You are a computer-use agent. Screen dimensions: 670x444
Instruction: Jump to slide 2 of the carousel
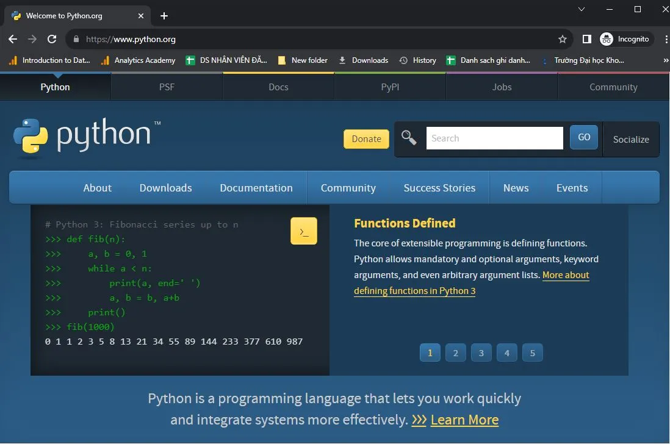[x=455, y=353]
